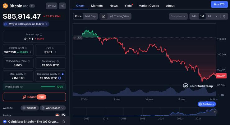Open the Markets tab
230x125 pixels.
coord(97,6)
